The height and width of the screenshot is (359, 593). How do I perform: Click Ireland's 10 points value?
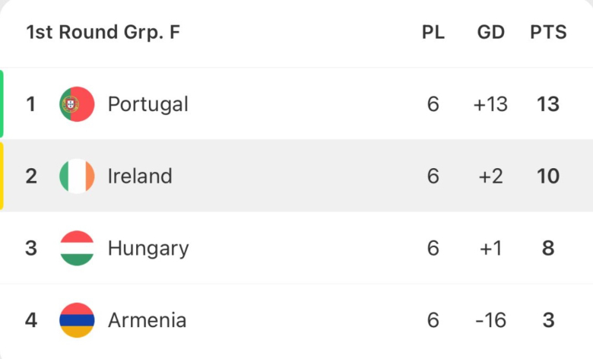548,176
